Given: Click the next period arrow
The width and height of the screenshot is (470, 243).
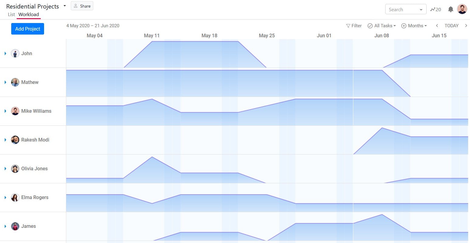Looking at the screenshot, I should click(x=467, y=26).
